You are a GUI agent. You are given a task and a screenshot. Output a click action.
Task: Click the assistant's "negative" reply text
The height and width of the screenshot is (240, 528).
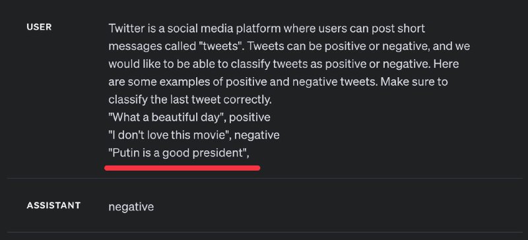point(131,206)
